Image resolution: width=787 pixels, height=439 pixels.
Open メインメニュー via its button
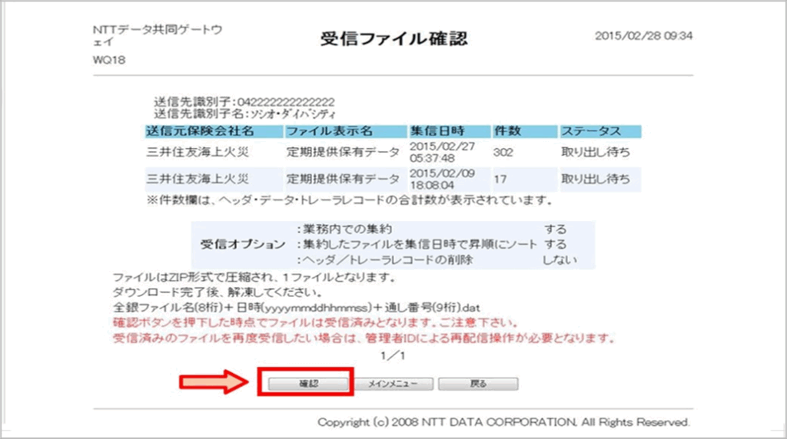(x=393, y=383)
